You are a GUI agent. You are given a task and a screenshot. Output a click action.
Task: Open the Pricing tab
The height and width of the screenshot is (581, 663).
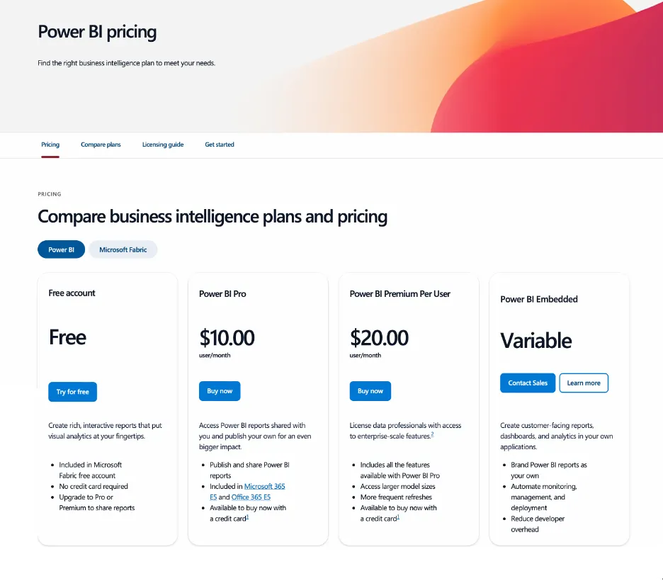point(50,145)
